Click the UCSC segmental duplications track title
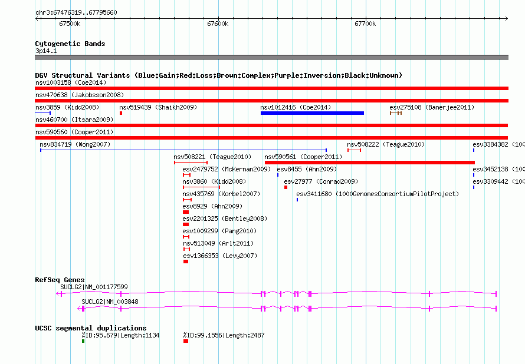The width and height of the screenshot is (525, 364). (91, 328)
